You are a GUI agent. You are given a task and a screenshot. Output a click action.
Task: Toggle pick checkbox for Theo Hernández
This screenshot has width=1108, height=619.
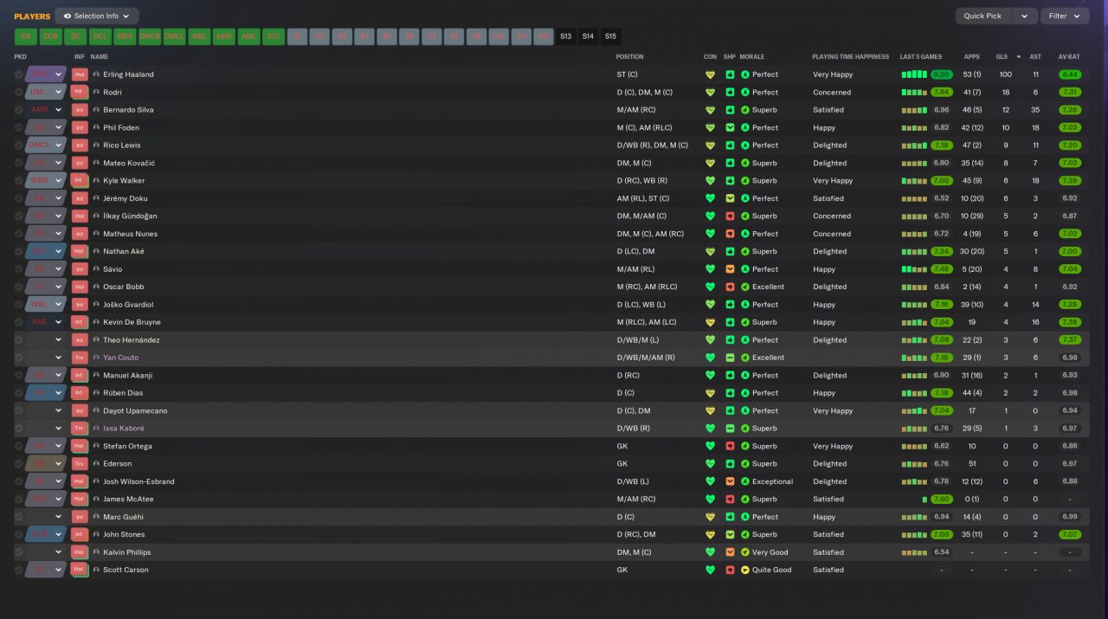[19, 340]
